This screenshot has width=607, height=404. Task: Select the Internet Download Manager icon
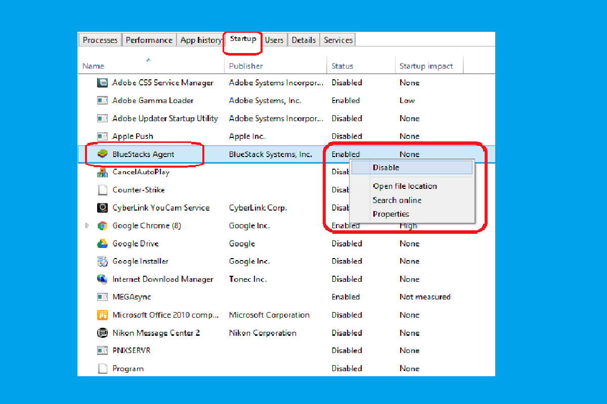pos(102,279)
